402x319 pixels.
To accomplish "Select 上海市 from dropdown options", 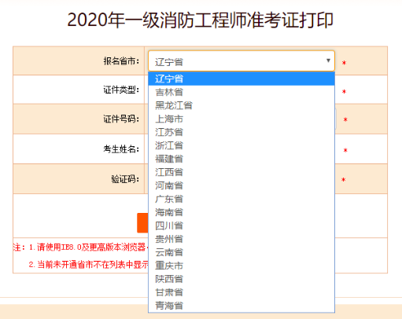I will [x=242, y=119].
